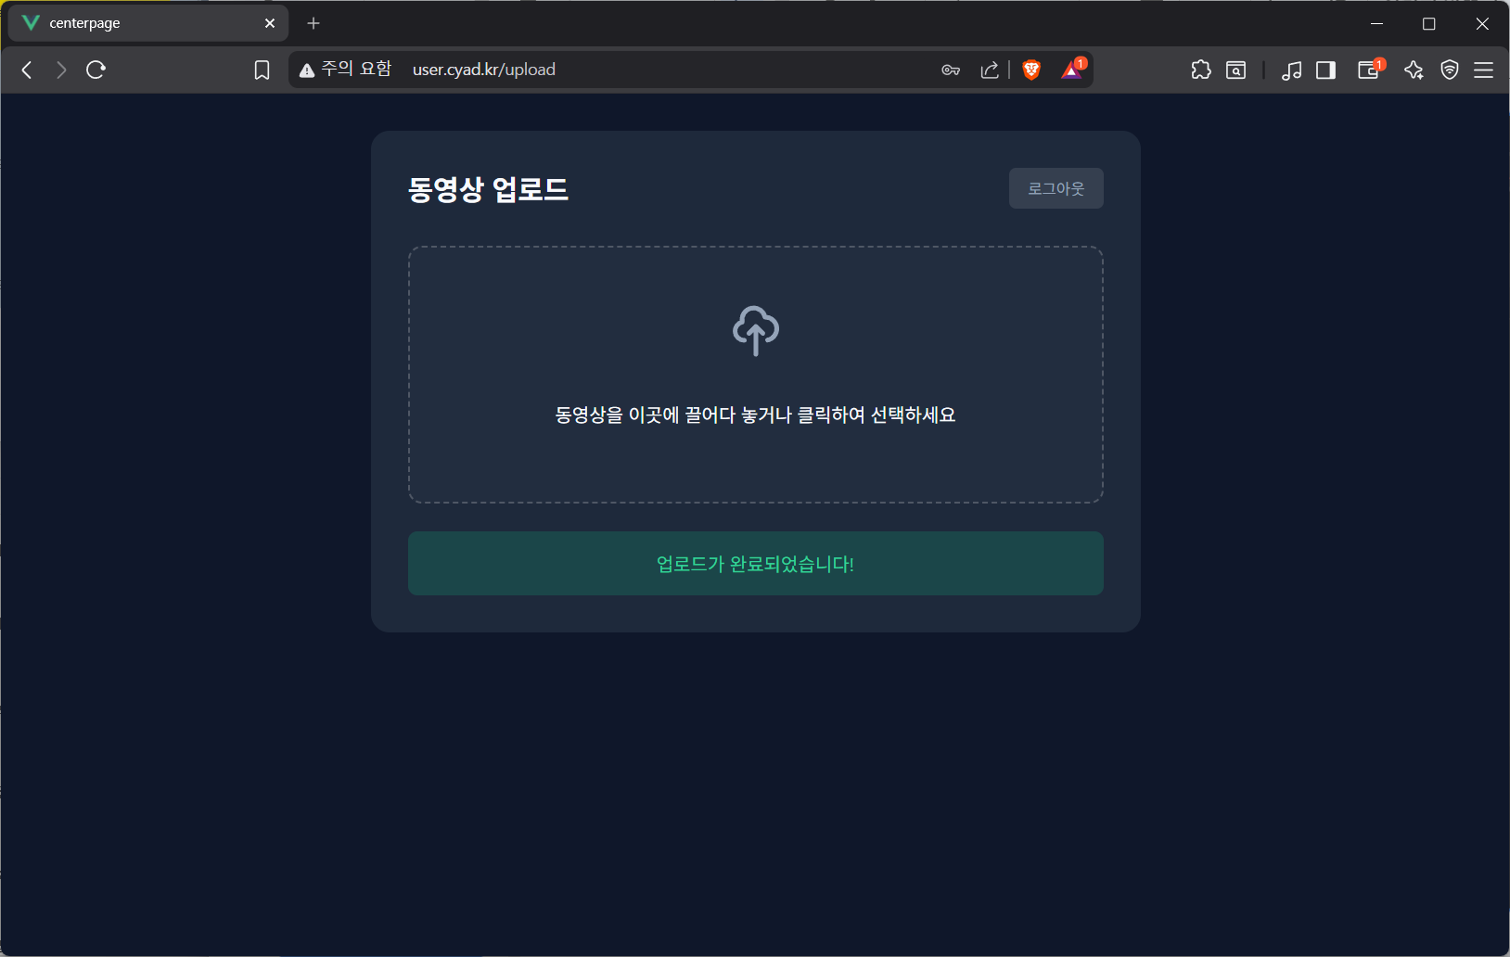Viewport: 1510px width, 957px height.
Task: Click the 동영상 업로드 heading
Action: [488, 189]
